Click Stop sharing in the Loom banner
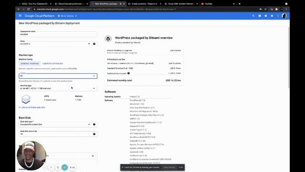Viewport: 305px width, 172px height. tap(169, 167)
